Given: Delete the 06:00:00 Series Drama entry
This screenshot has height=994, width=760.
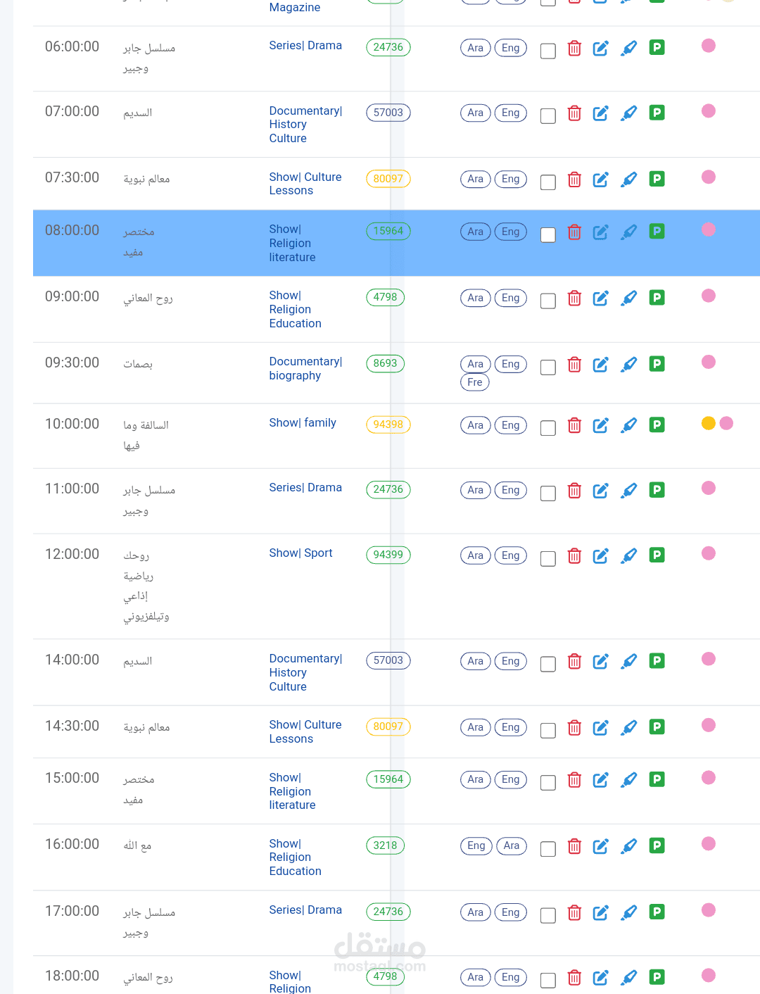Looking at the screenshot, I should (574, 49).
